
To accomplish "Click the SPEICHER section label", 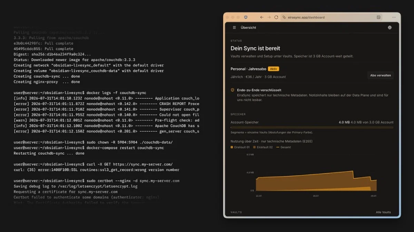I will [238, 114].
